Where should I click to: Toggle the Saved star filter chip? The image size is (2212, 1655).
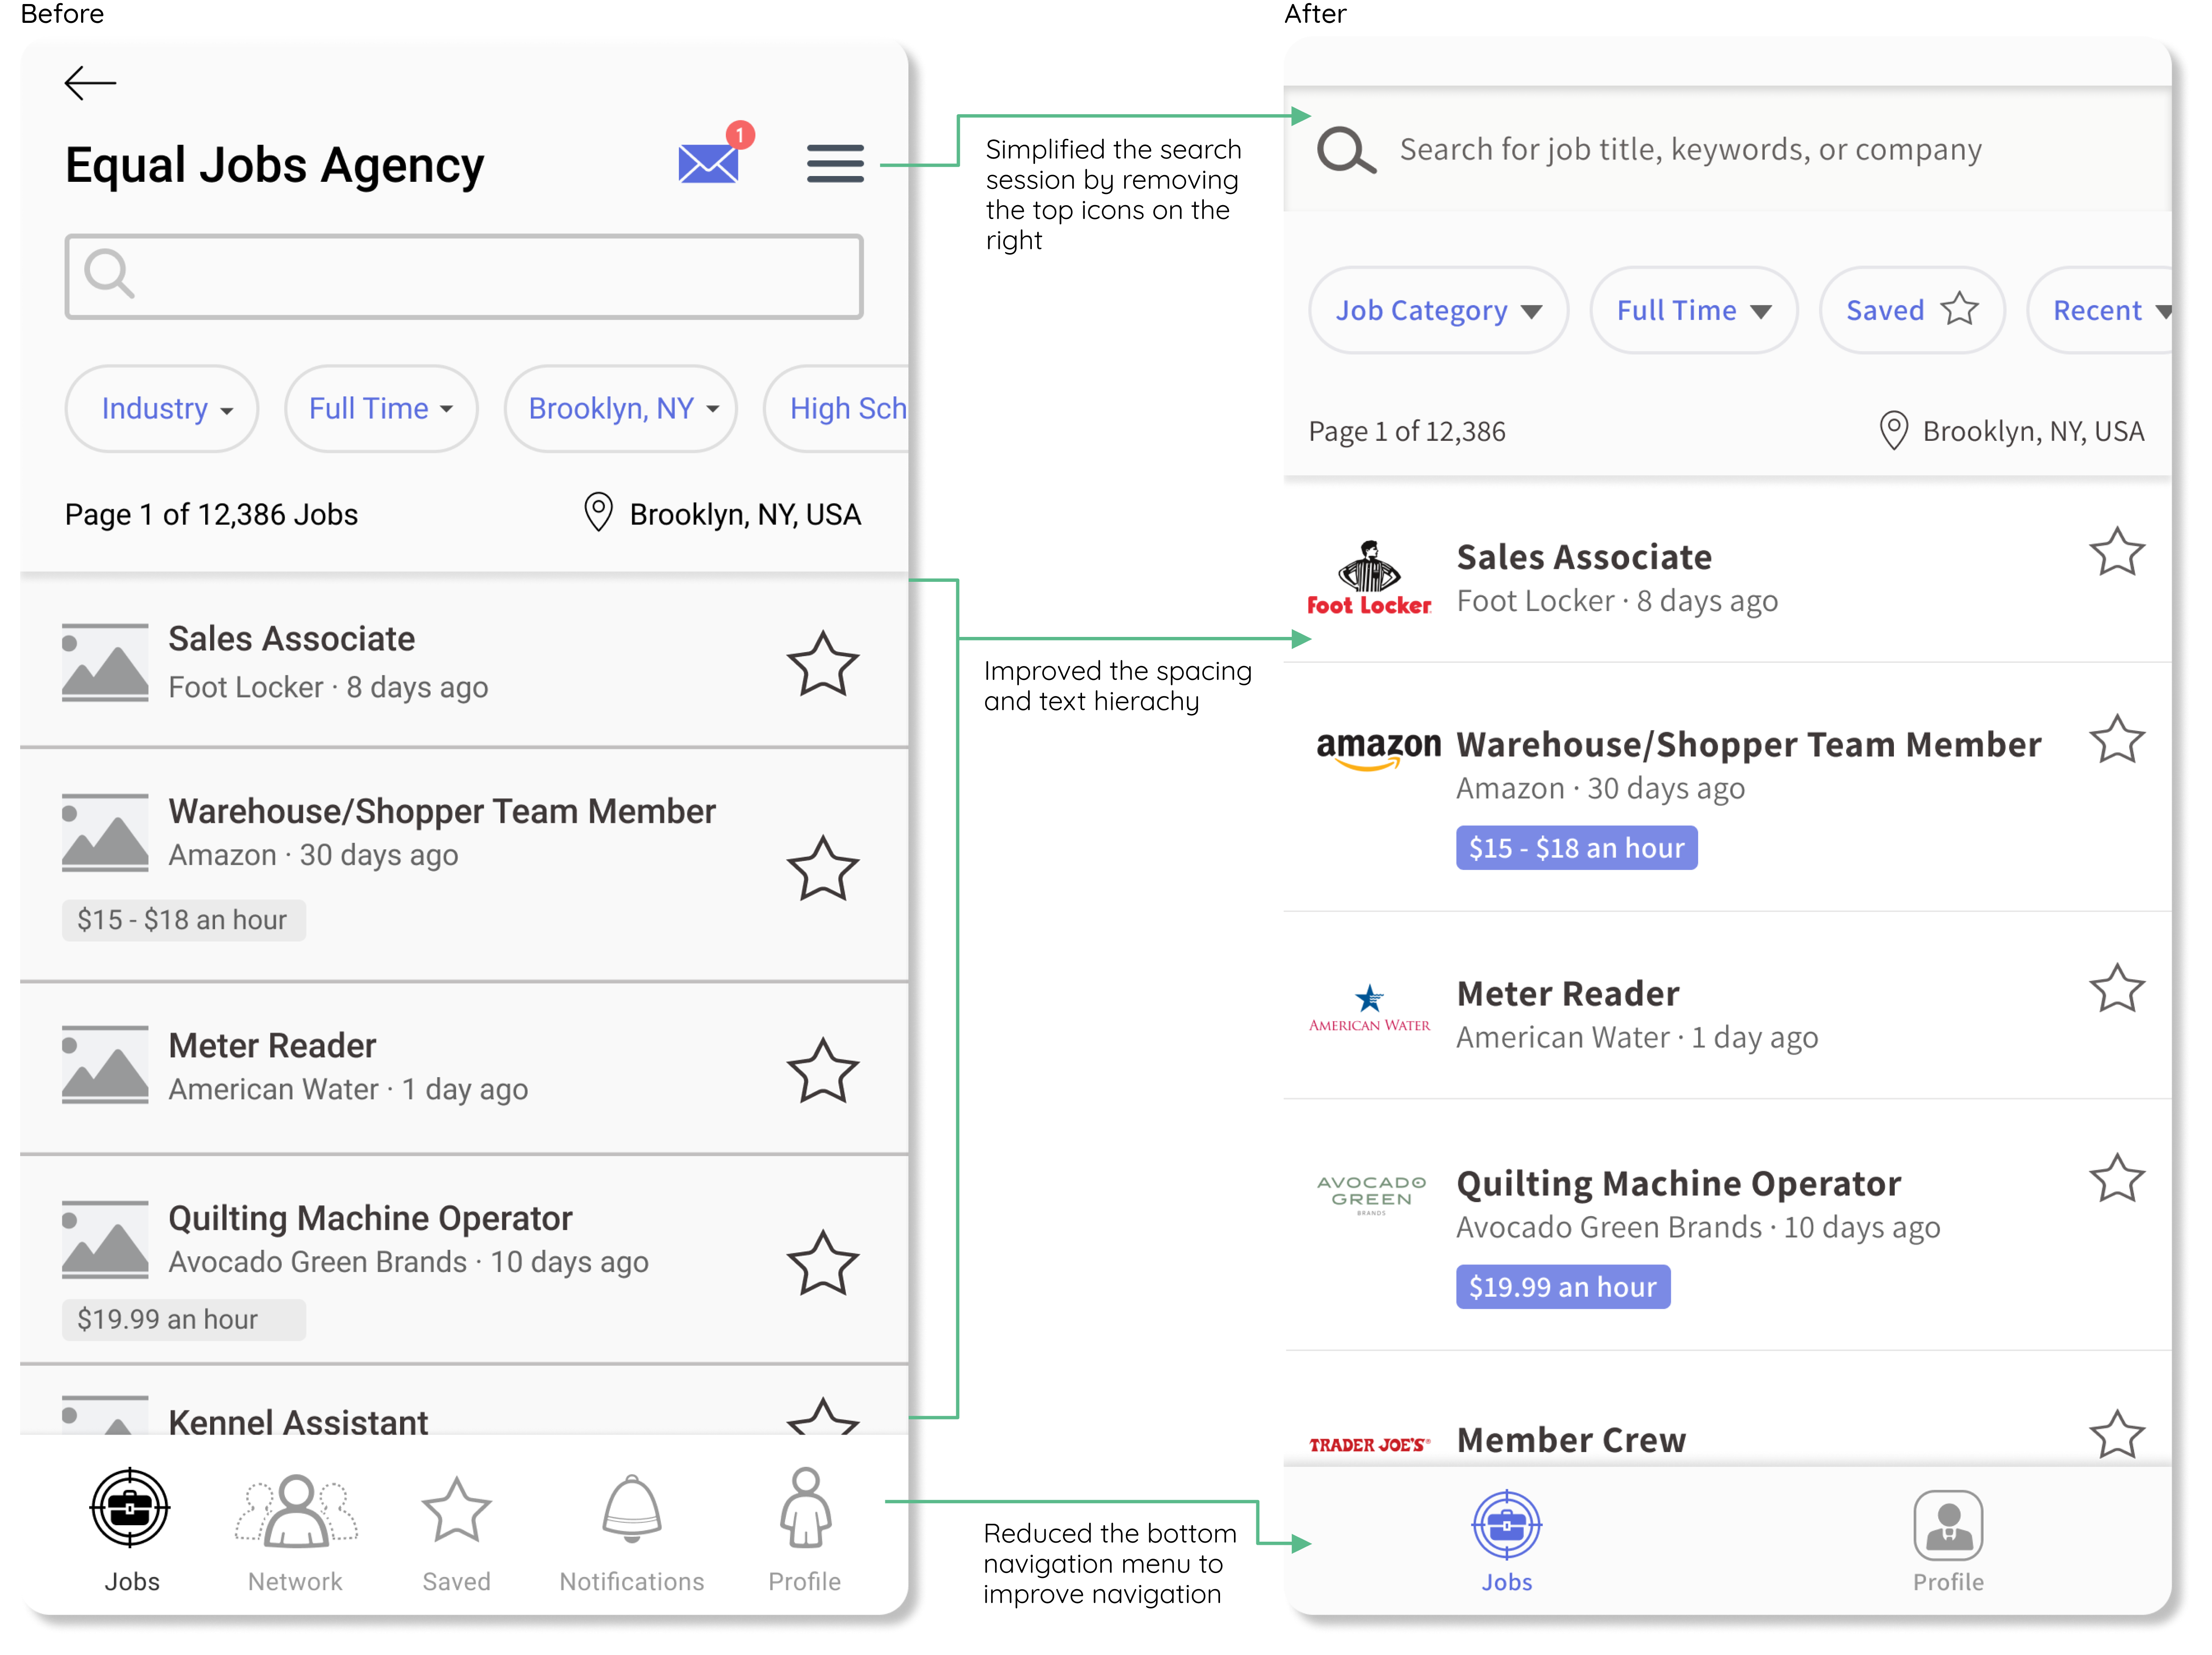point(1912,311)
